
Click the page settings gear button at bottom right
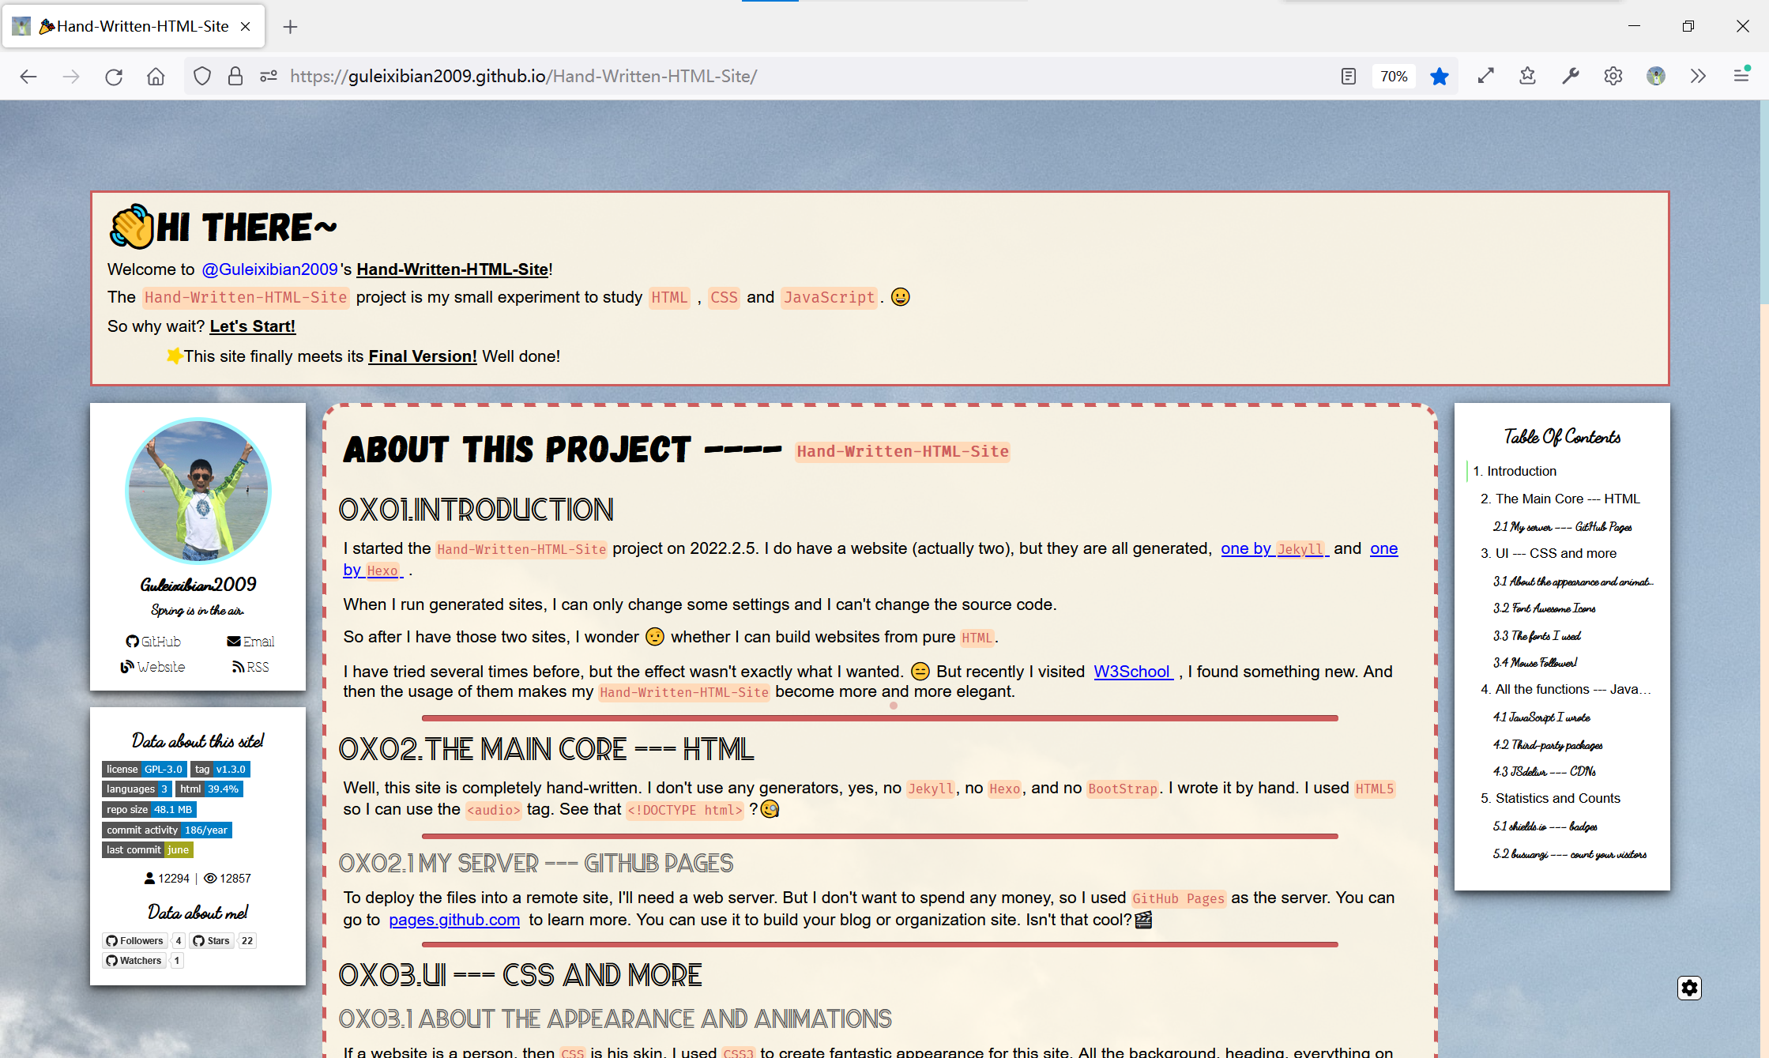tap(1689, 988)
